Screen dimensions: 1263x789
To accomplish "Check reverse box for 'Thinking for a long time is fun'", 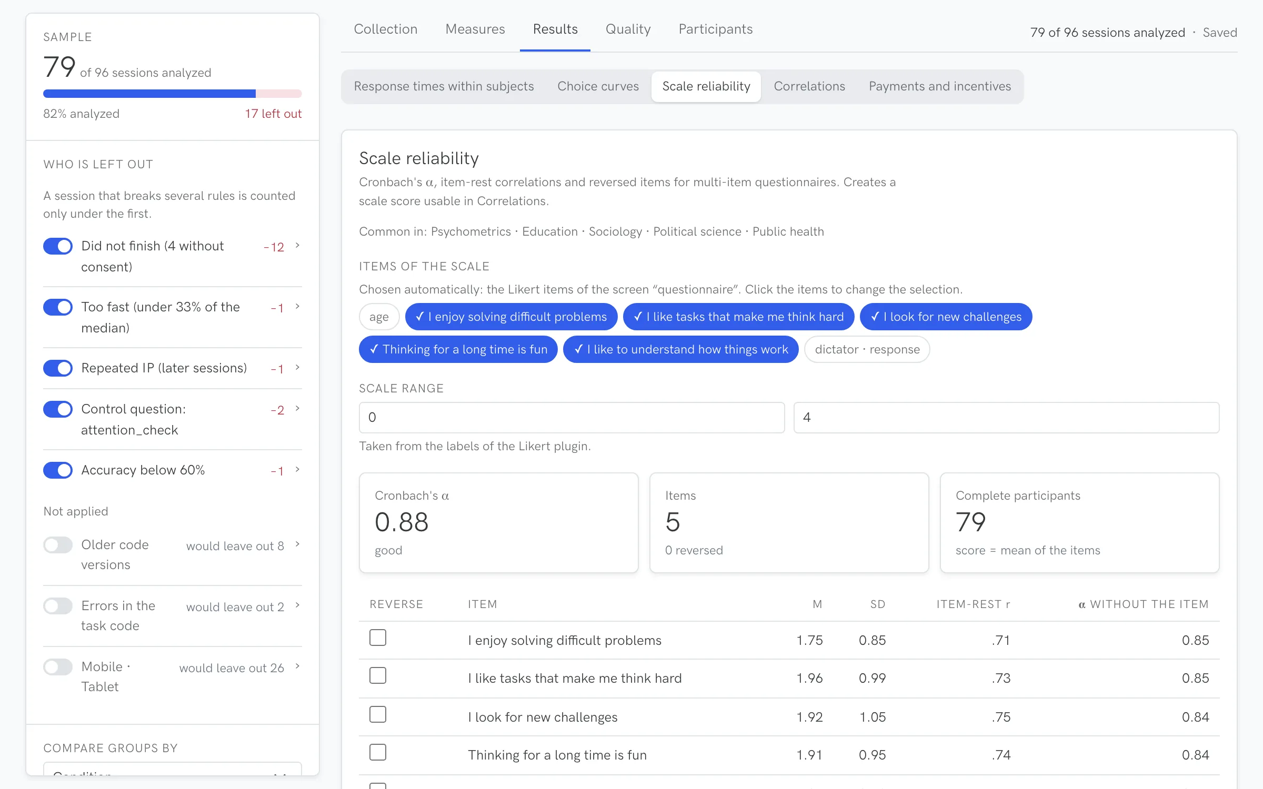I will click(x=378, y=752).
